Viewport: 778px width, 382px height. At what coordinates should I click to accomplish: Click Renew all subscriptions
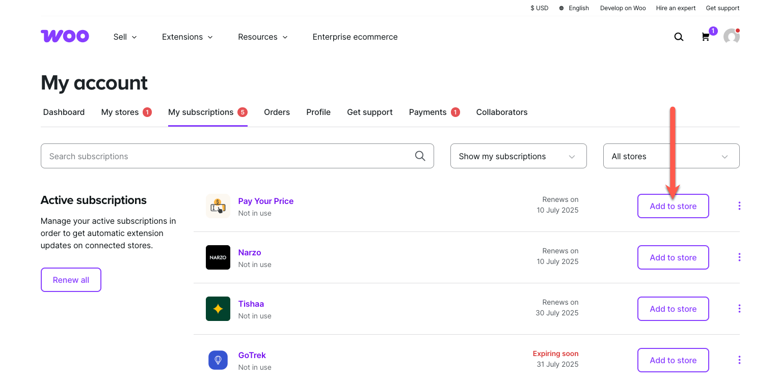71,279
